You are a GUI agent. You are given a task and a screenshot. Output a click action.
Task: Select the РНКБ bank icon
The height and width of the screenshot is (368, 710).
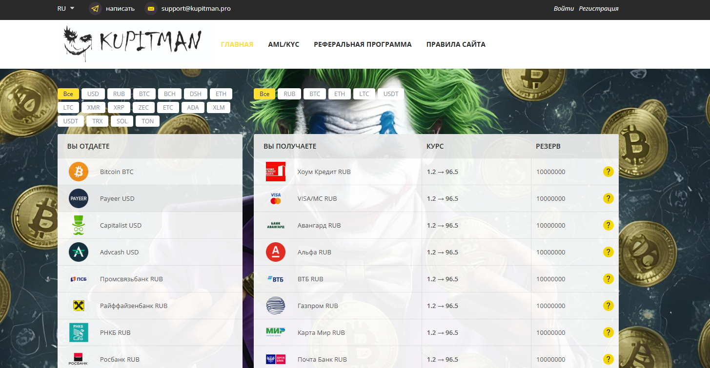(79, 332)
